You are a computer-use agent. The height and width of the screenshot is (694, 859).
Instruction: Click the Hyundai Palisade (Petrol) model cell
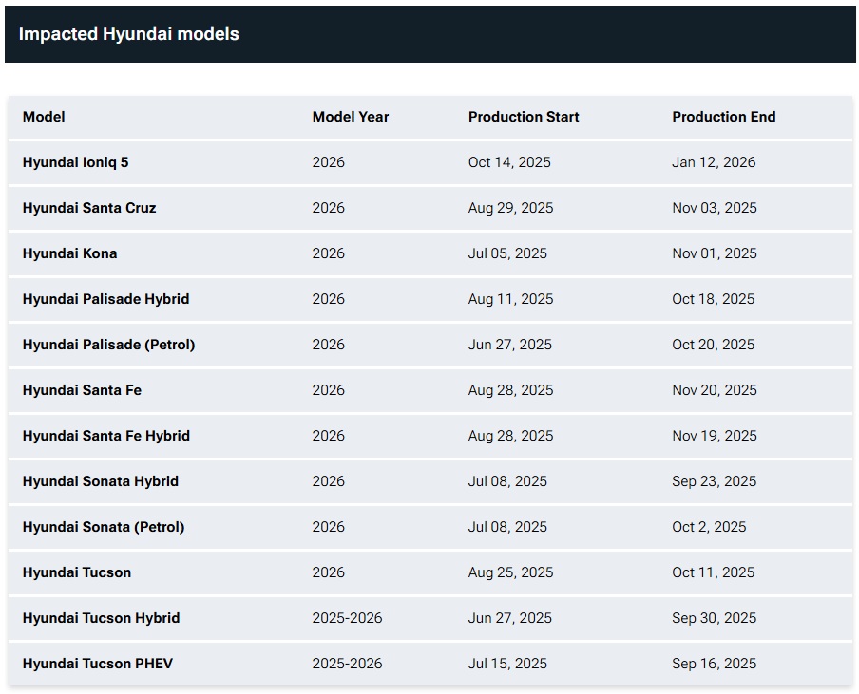pyautogui.click(x=108, y=345)
